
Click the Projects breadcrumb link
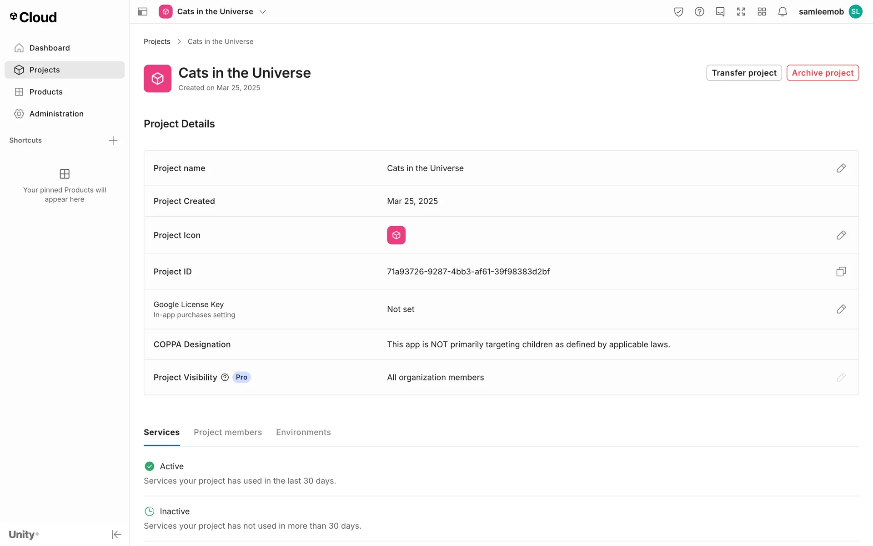pyautogui.click(x=157, y=41)
